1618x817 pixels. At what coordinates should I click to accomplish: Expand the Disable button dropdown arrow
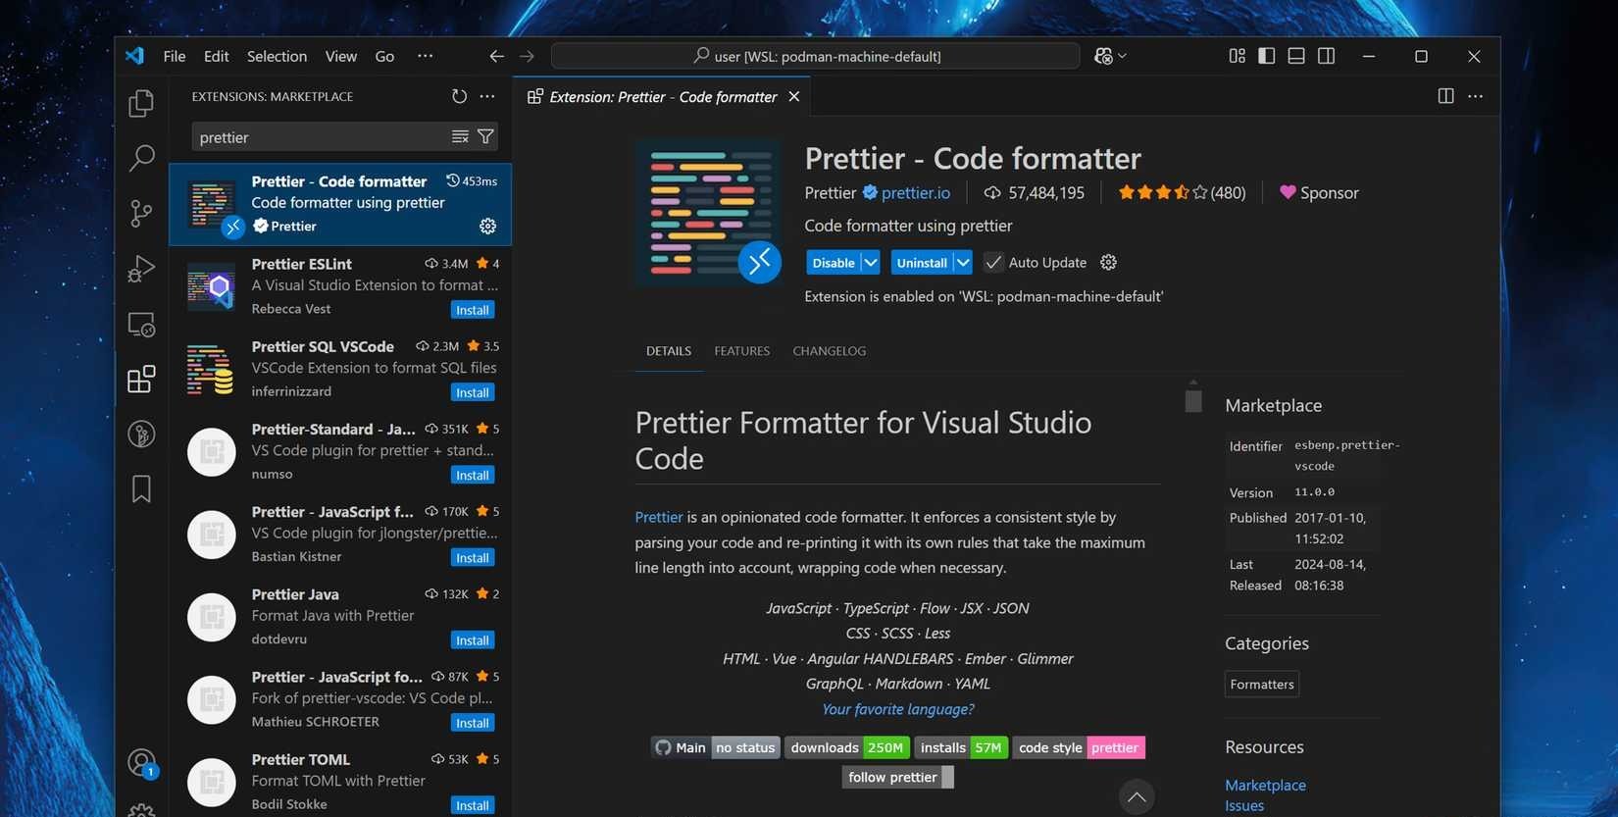tap(870, 263)
